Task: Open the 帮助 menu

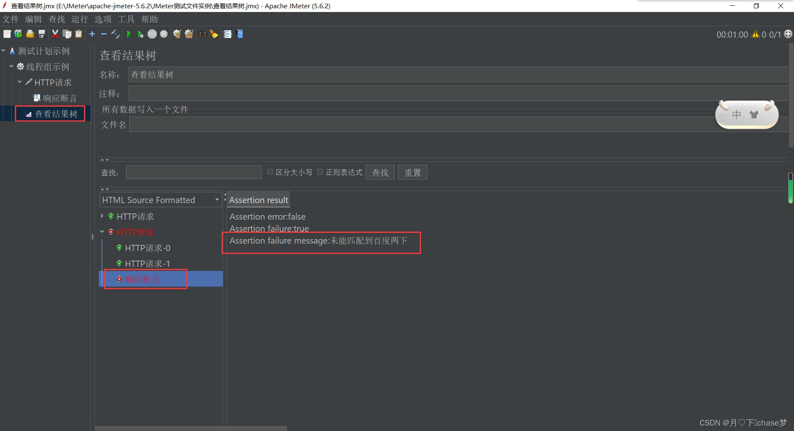Action: tap(149, 19)
